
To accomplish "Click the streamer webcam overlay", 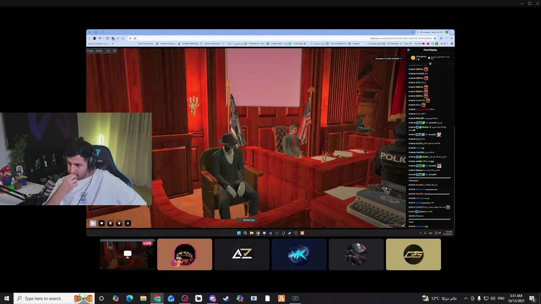I will [x=76, y=159].
